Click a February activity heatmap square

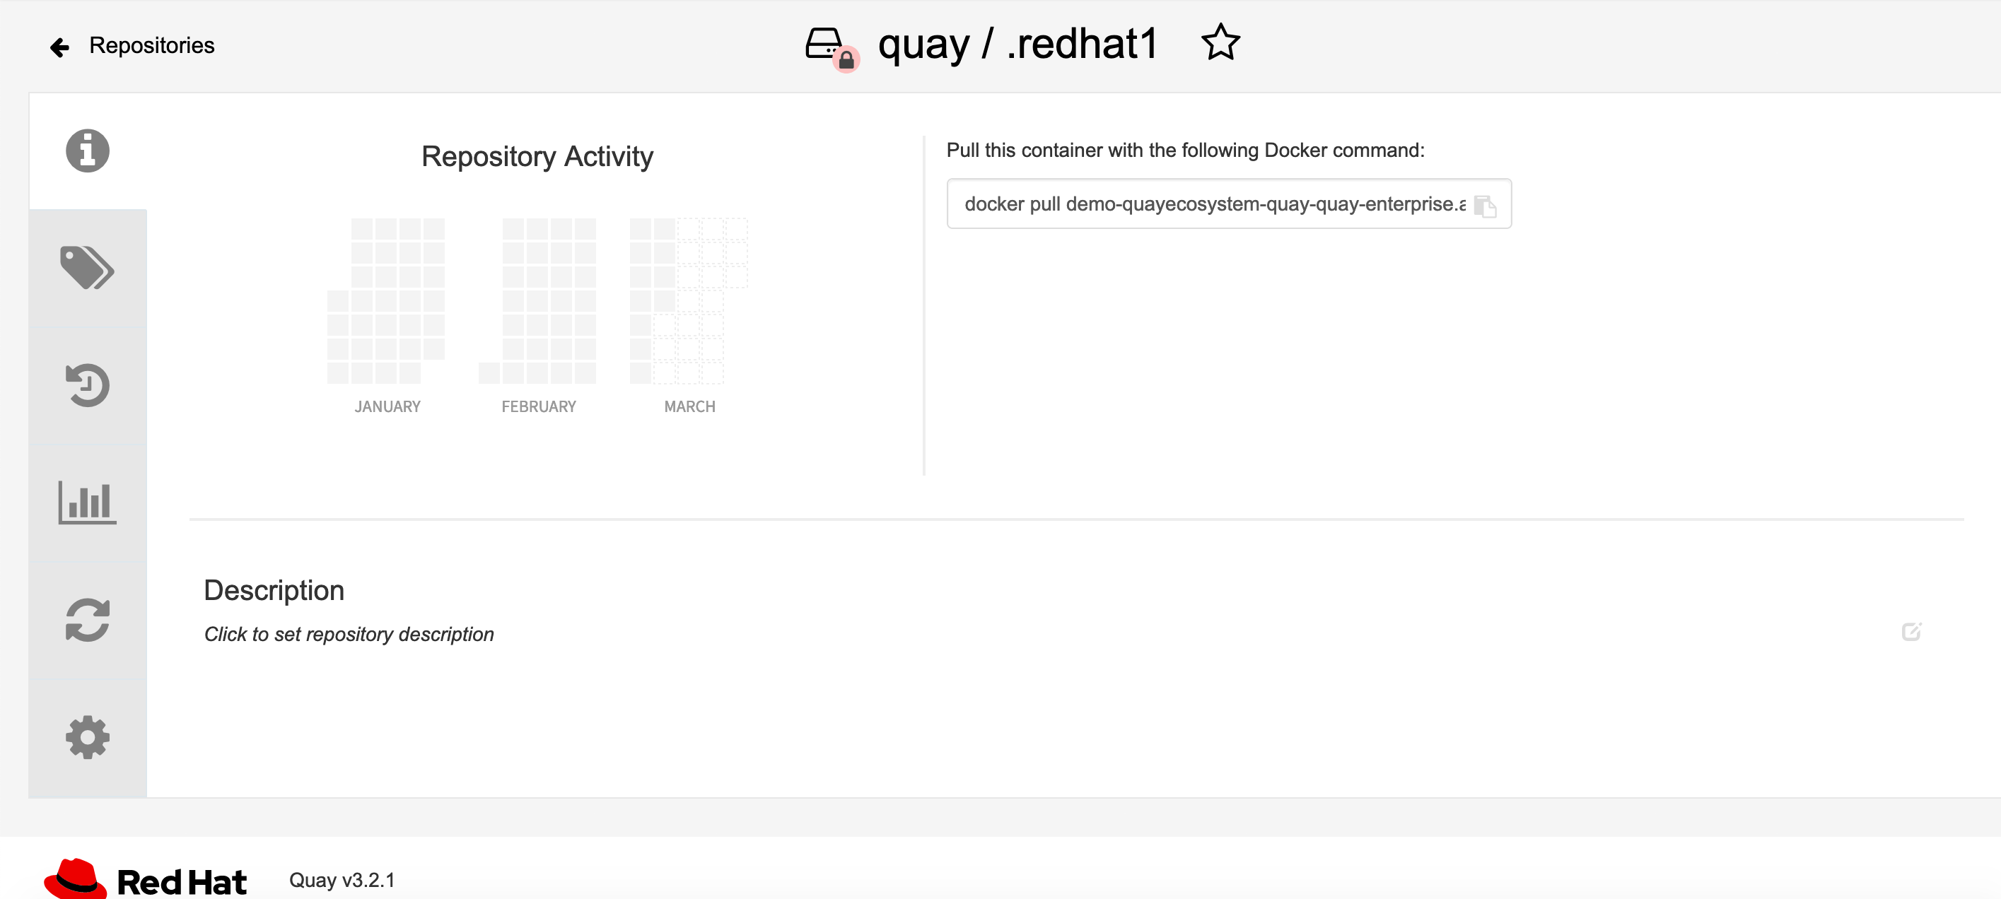pyautogui.click(x=537, y=300)
